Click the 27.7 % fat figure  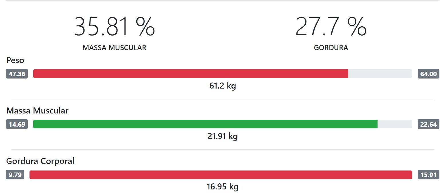(331, 27)
